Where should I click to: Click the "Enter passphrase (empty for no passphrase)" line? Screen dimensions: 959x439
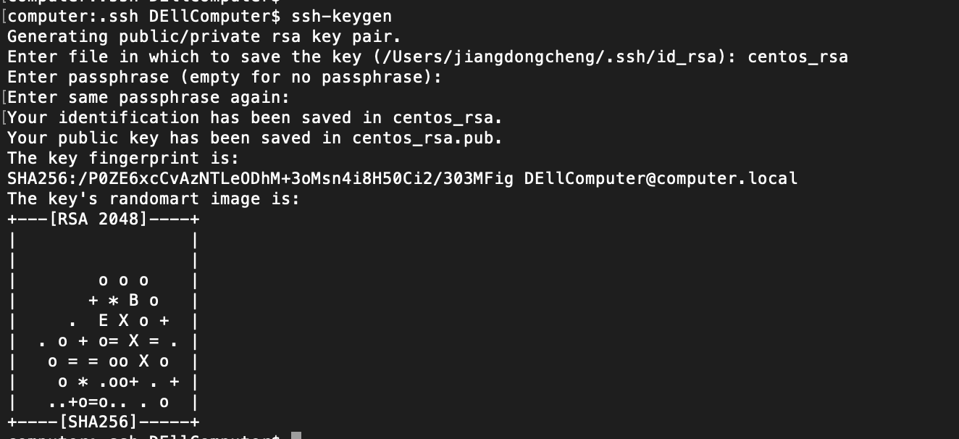click(224, 77)
